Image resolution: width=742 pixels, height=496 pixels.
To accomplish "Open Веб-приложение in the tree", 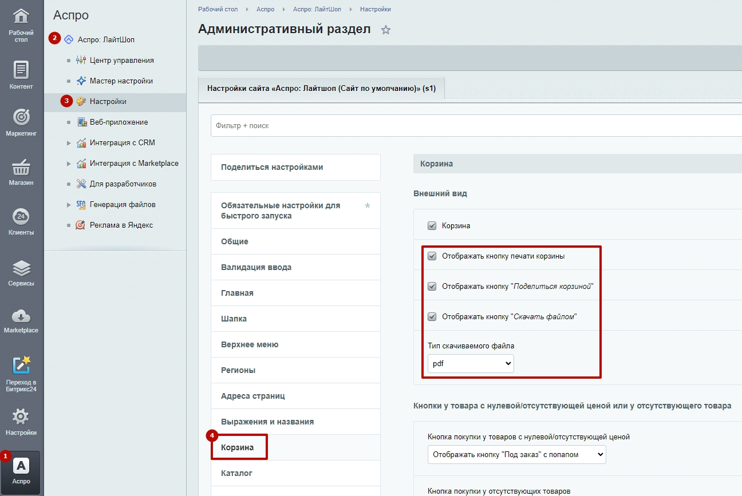I will click(x=119, y=122).
